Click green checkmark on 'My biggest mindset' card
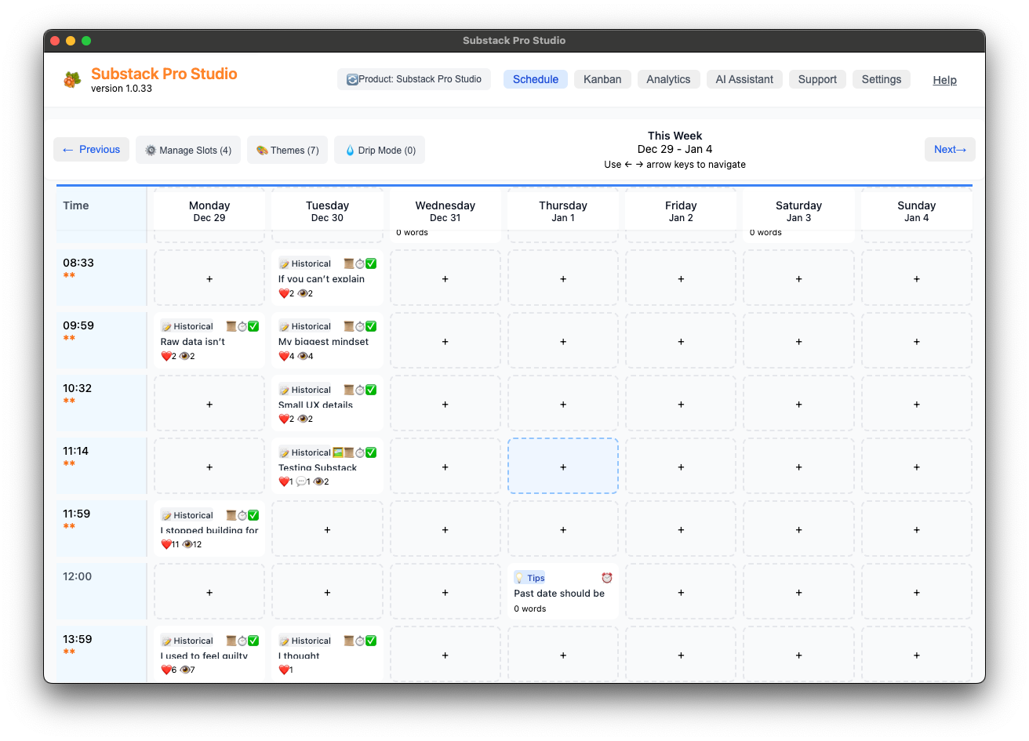Viewport: 1029px width, 741px height. (371, 326)
